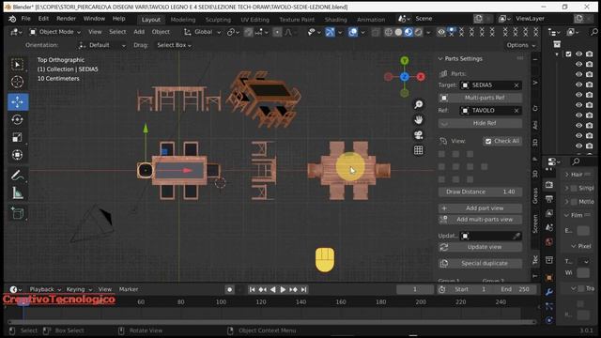
Task: Open the Render menu
Action: (66, 19)
